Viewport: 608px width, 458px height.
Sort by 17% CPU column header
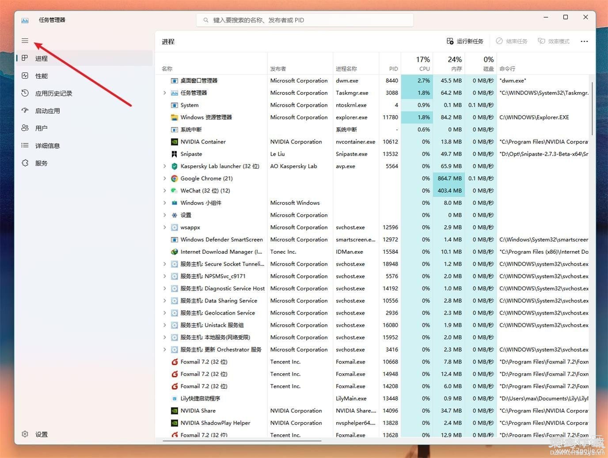(417, 64)
